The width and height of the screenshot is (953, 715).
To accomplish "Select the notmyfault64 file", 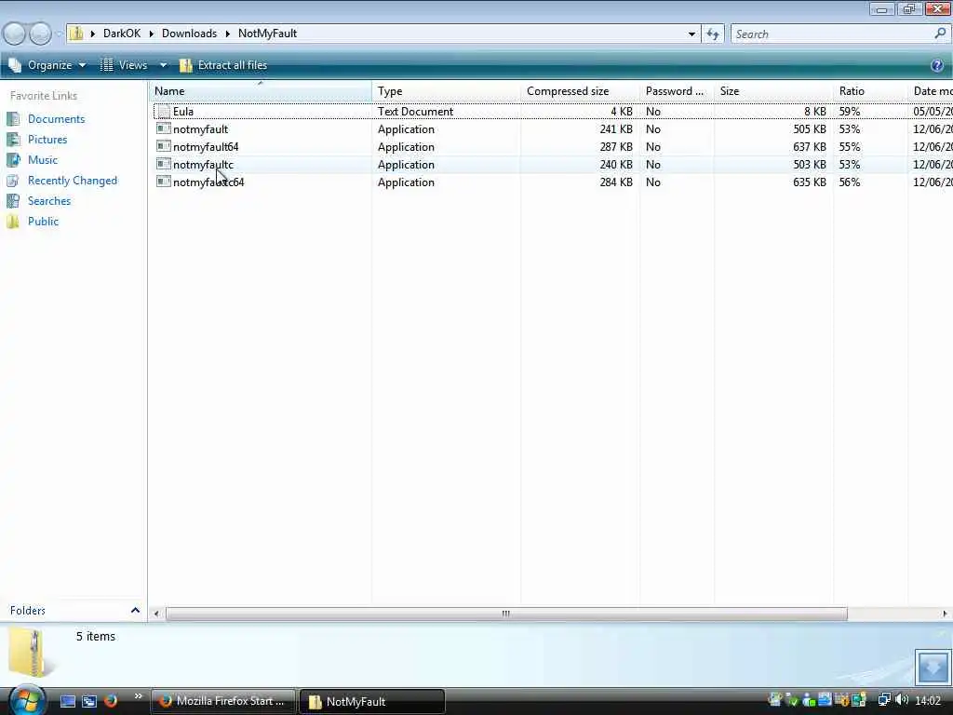I will point(206,146).
